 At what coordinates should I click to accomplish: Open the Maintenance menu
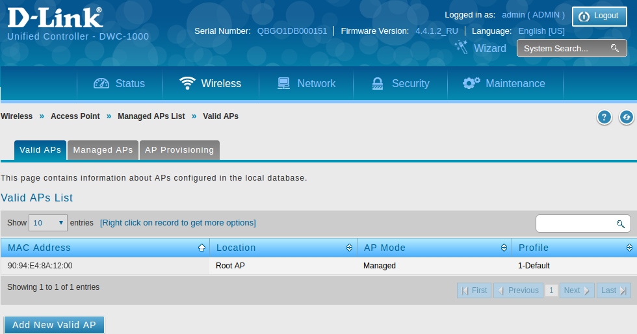click(504, 84)
